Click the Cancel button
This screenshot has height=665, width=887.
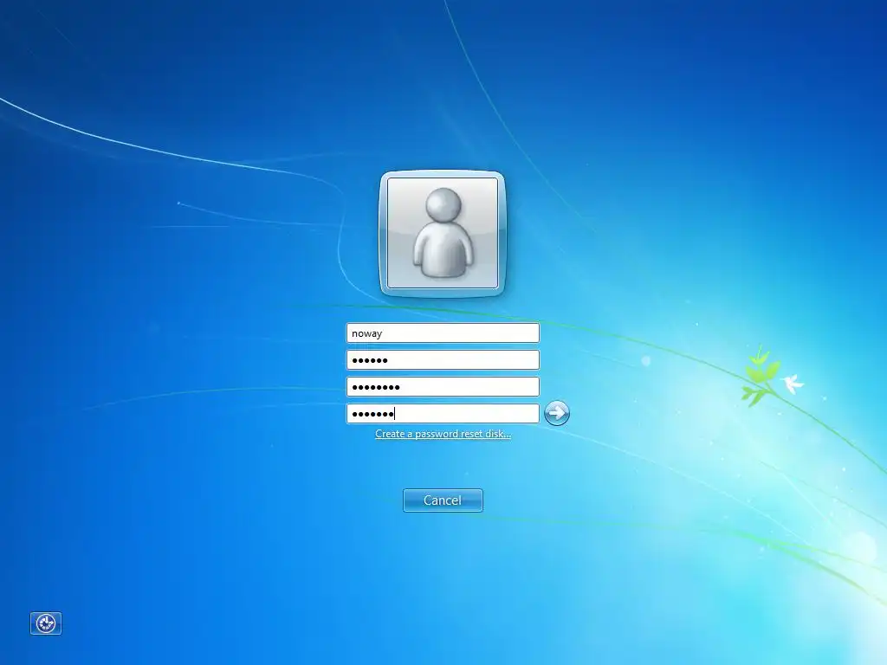coord(443,500)
